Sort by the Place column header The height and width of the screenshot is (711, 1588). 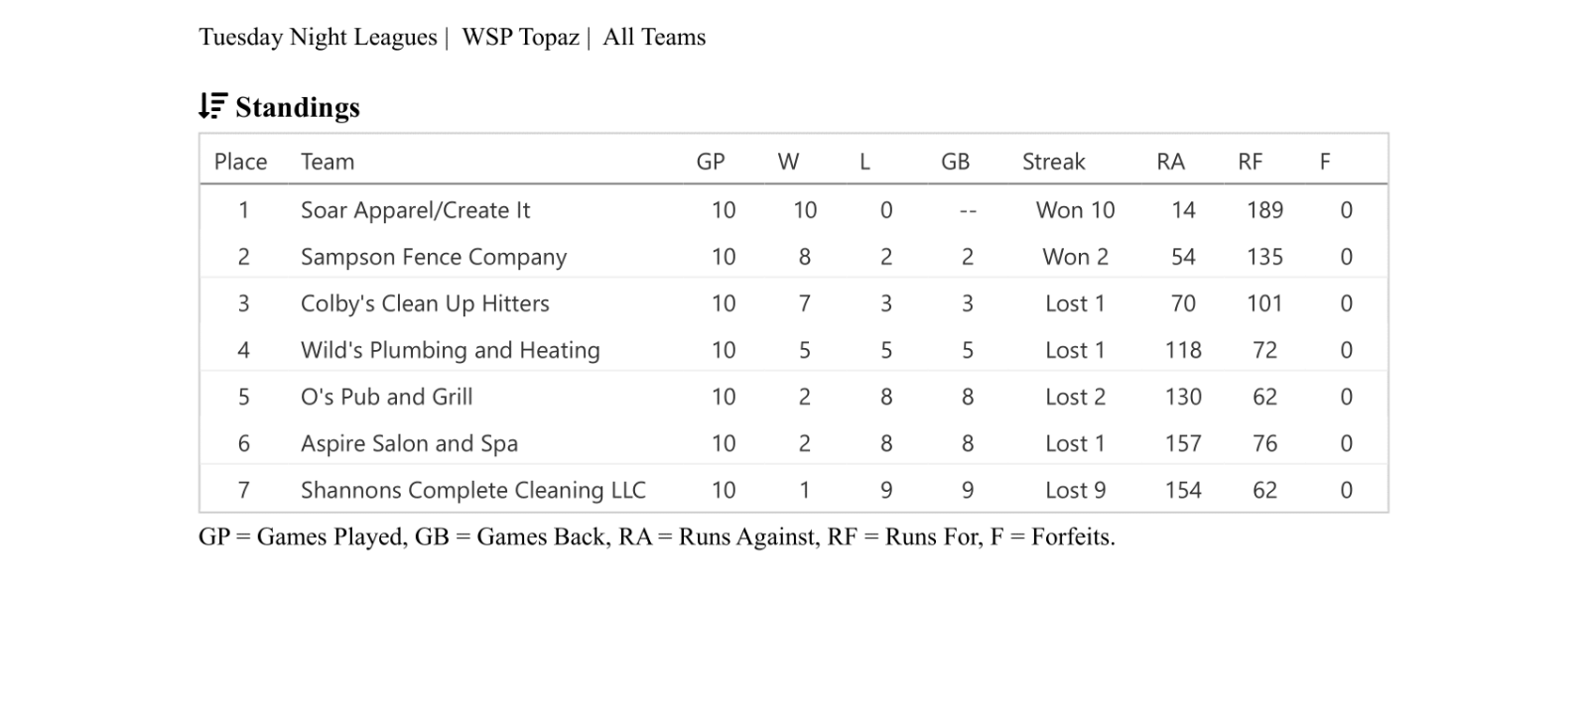[x=240, y=162]
